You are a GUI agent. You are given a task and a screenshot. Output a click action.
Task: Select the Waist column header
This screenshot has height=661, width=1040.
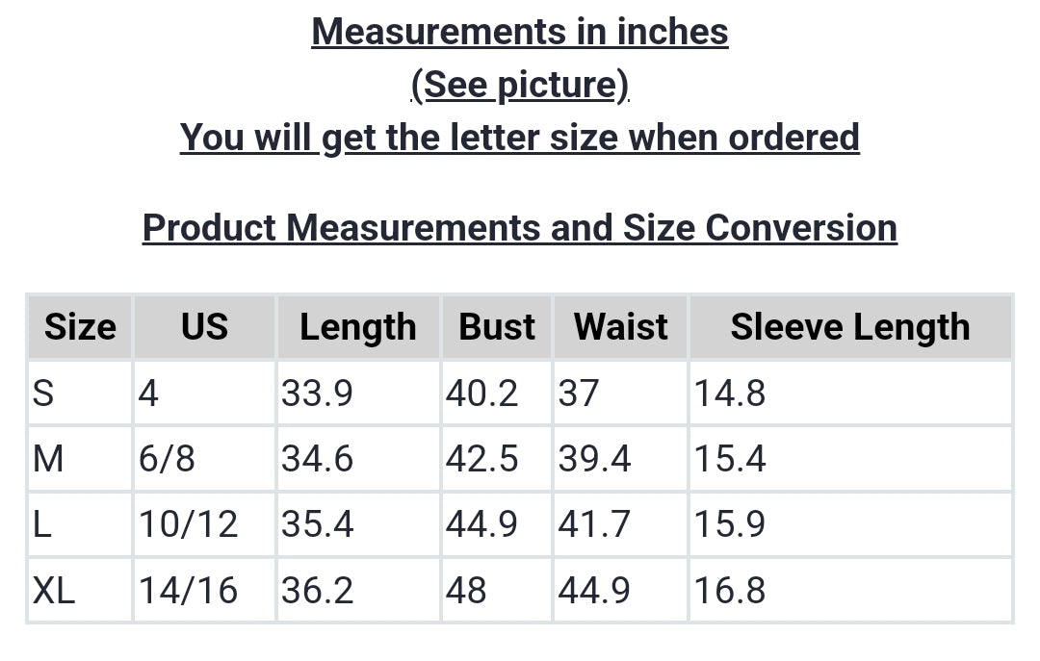[x=620, y=327]
